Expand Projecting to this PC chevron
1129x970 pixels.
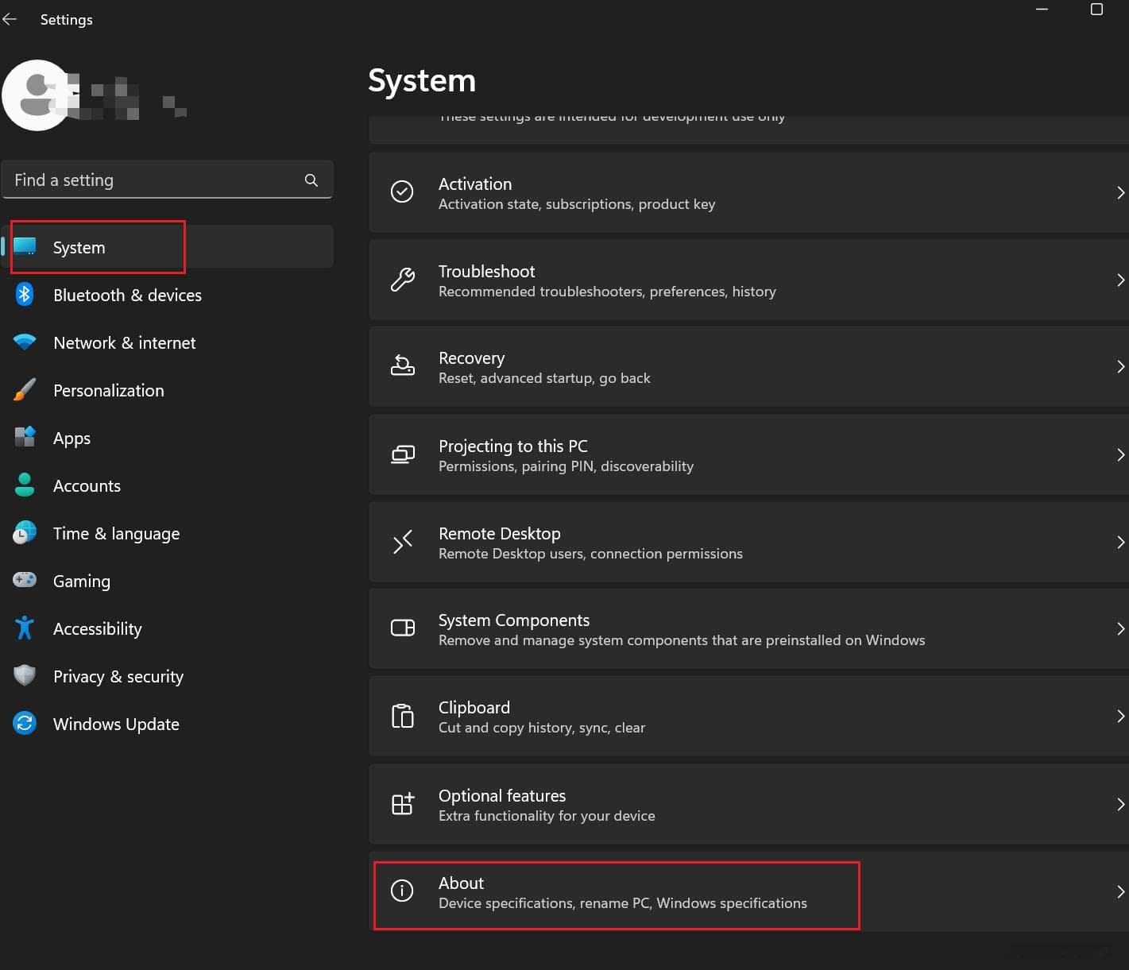(1120, 454)
